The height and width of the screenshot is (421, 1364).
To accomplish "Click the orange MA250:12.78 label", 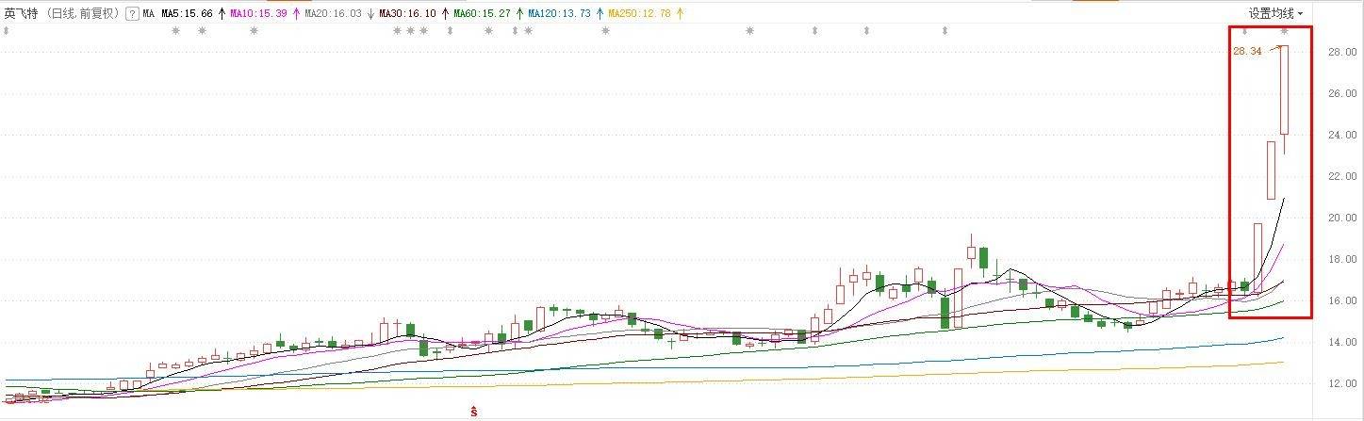I will (x=639, y=14).
